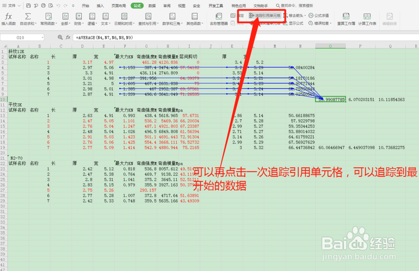Viewport: 419px width, 271px height.
Task: Click the zoom magnifier beside formula bar
Action: click(60, 37)
